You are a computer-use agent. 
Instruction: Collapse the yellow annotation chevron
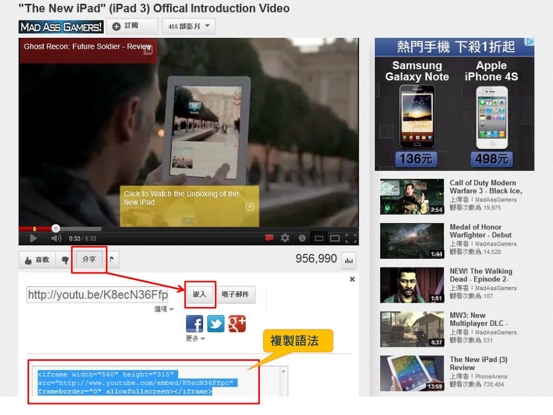[188, 221]
